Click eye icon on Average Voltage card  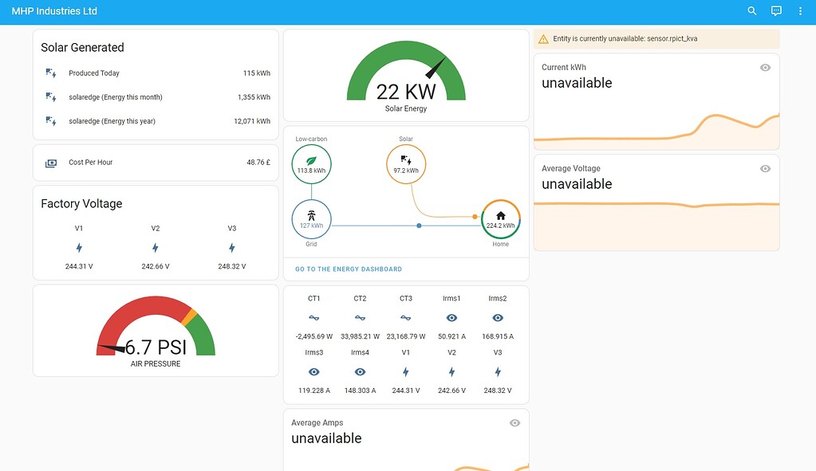(765, 169)
